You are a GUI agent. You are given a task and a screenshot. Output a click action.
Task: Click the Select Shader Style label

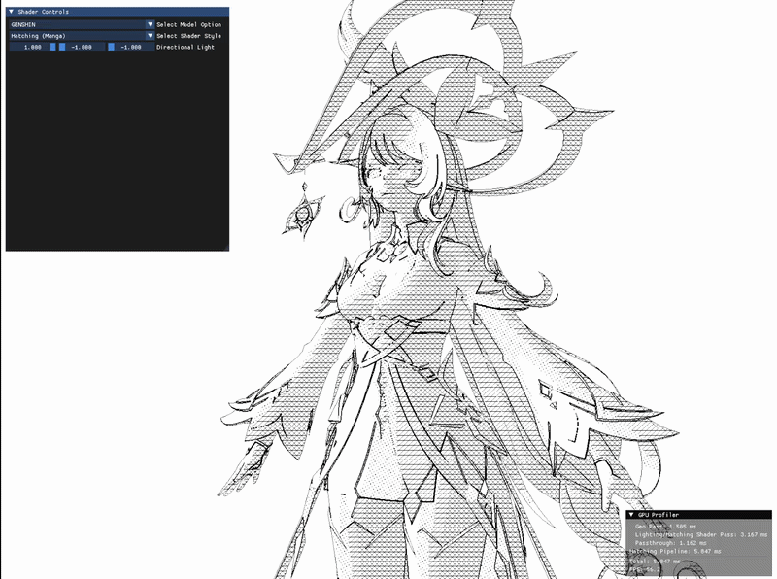pos(188,36)
